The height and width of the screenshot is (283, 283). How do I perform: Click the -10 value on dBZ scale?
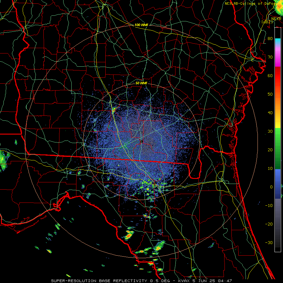pos(269,206)
